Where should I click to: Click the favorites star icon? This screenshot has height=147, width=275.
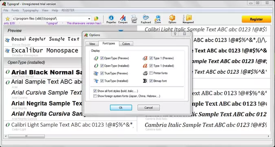pyautogui.click(x=8, y=19)
